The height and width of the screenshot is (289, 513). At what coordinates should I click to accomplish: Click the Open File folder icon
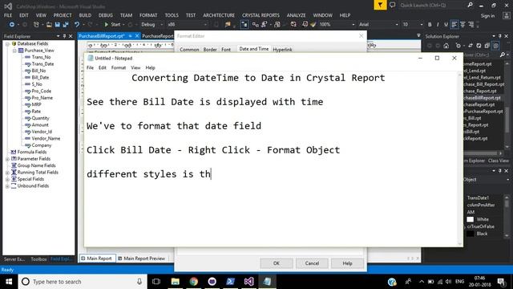[49, 25]
